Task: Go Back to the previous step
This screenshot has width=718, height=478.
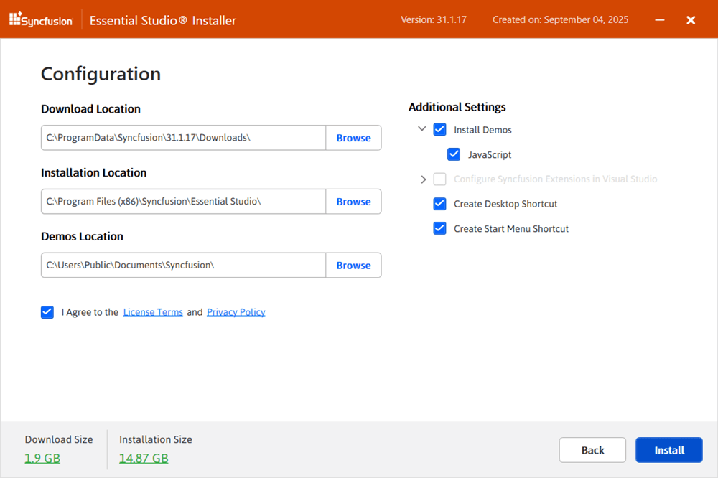Action: click(x=592, y=450)
